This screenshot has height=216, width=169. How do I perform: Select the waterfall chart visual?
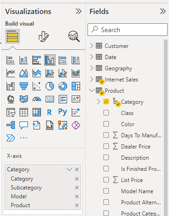[x=11, y=86]
